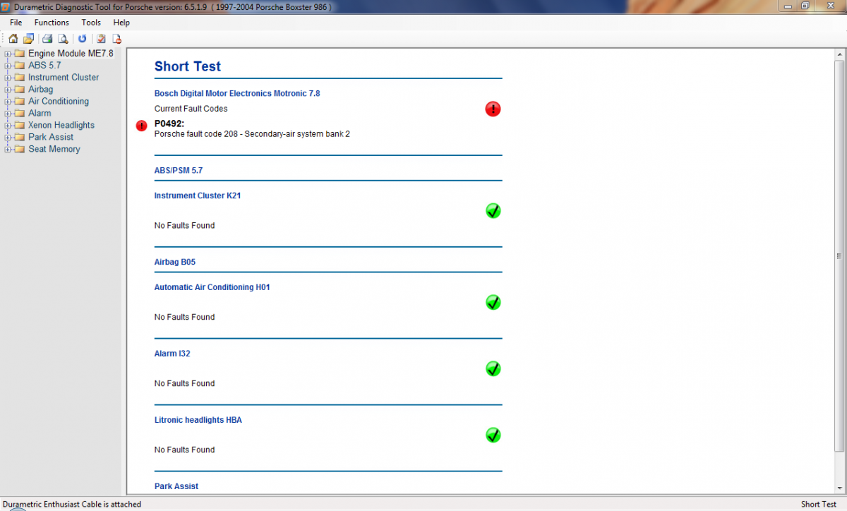Image resolution: width=847 pixels, height=511 pixels.
Task: Click the red alert icon beside P0492
Action: pos(141,126)
